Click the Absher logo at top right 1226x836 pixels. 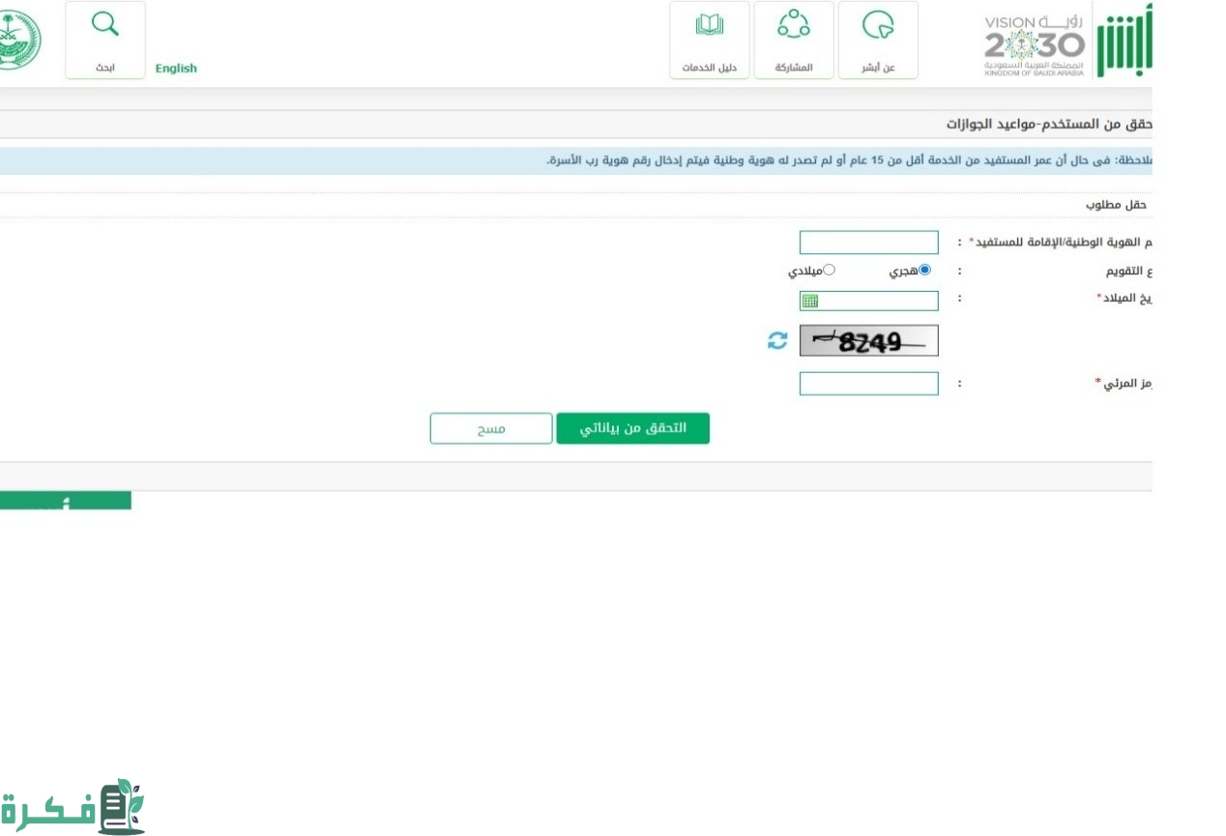coord(1124,42)
